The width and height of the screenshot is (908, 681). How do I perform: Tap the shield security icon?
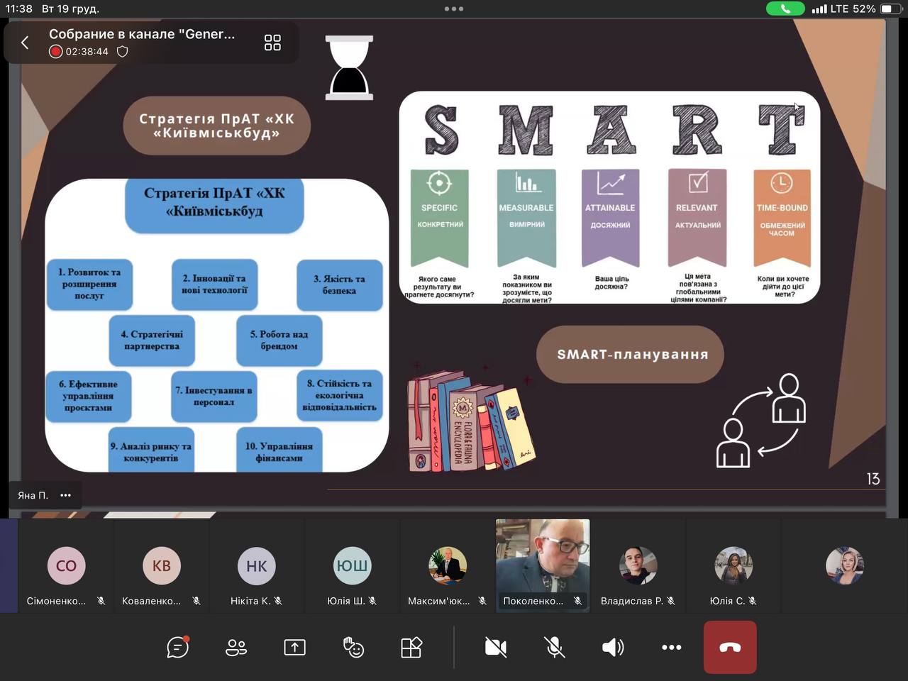click(x=122, y=52)
